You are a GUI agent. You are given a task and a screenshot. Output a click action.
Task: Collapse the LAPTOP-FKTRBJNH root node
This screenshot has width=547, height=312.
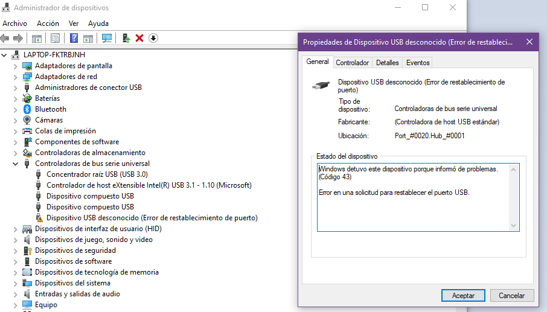(x=4, y=55)
